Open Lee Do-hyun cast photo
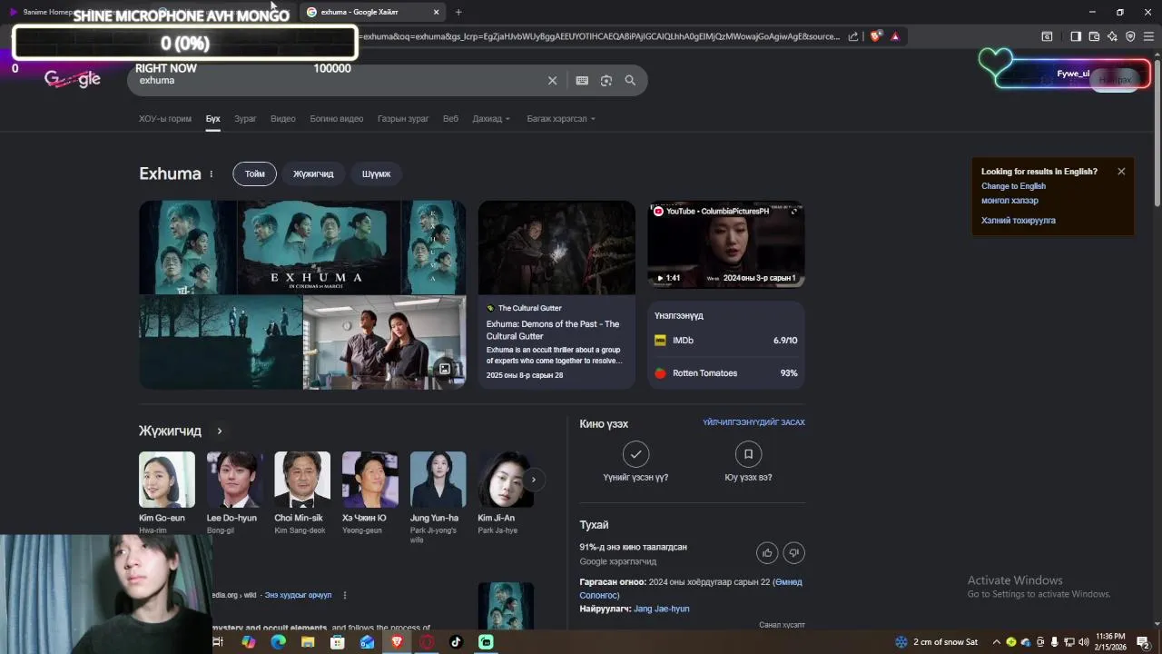Screen dimensions: 1162x654 click(235, 480)
